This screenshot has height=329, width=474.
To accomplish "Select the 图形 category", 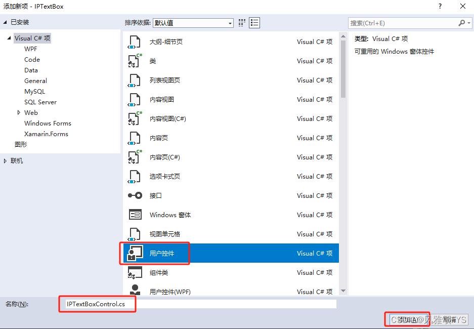I will point(21,145).
